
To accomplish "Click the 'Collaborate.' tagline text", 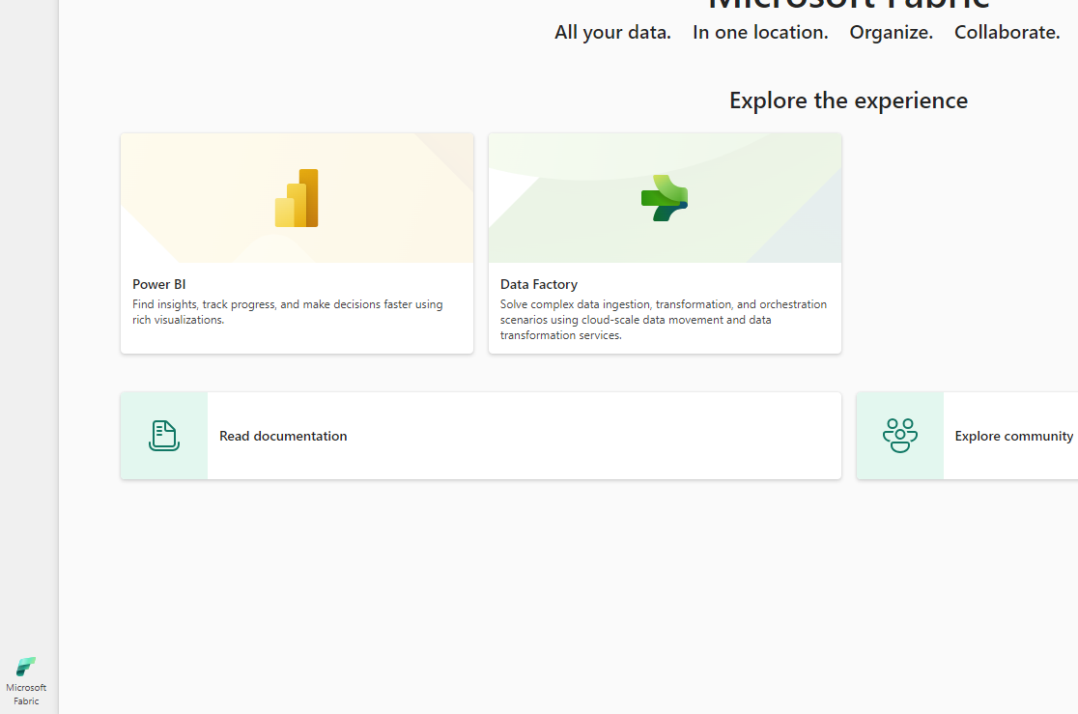I will click(1007, 32).
